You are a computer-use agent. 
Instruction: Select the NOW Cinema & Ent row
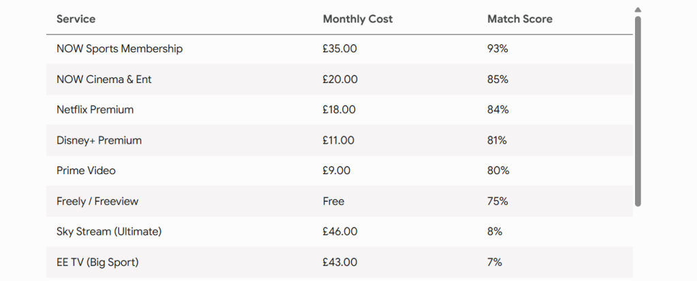340,79
